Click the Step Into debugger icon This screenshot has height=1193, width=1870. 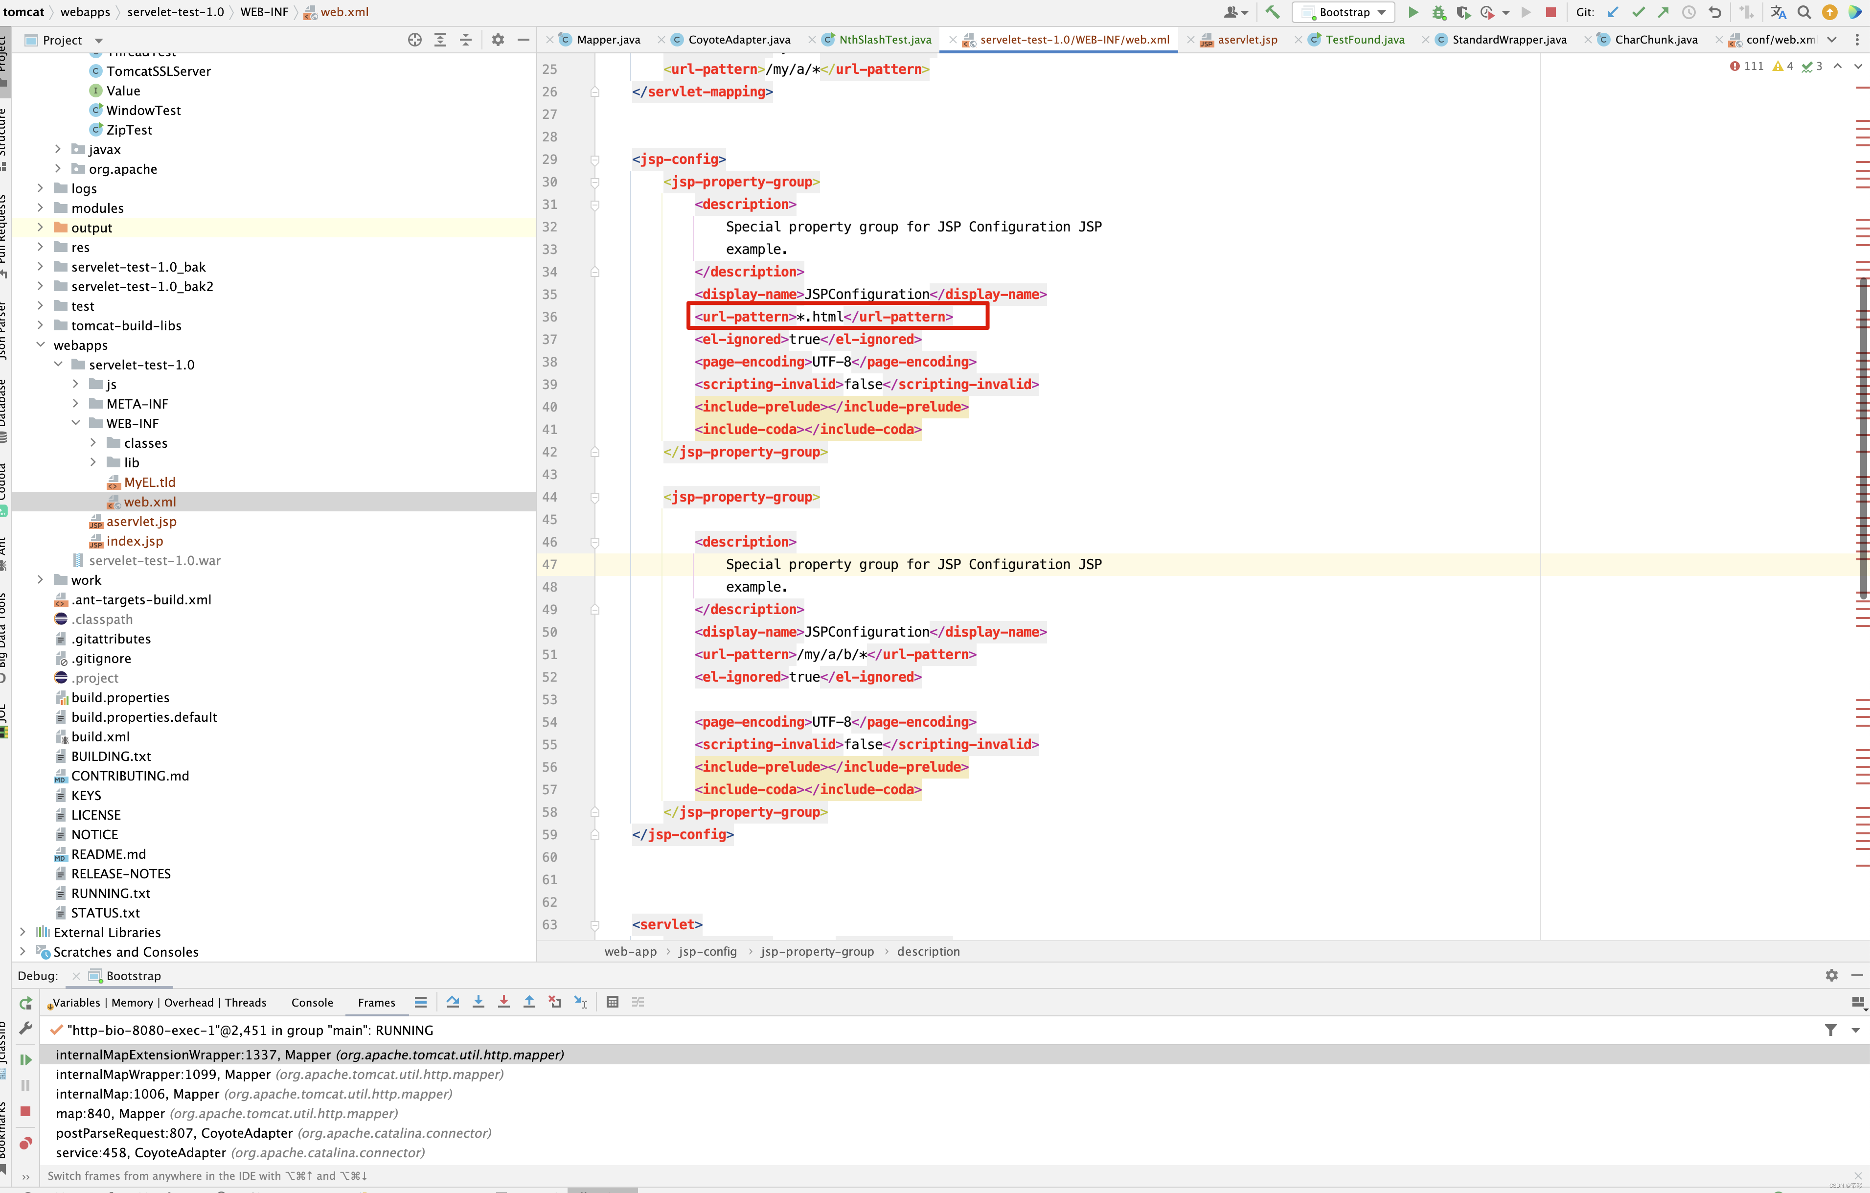pos(479,1002)
